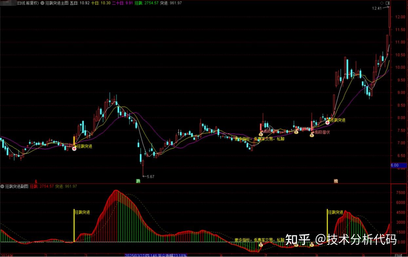
Task: Click the 12.00 value on the price axis
Action: tap(400, 17)
